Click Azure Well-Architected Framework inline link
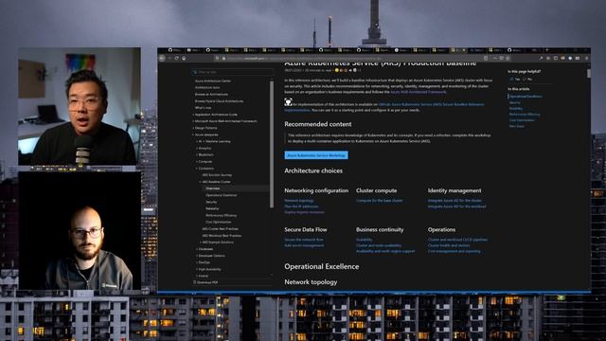606x341 pixels. point(419,92)
